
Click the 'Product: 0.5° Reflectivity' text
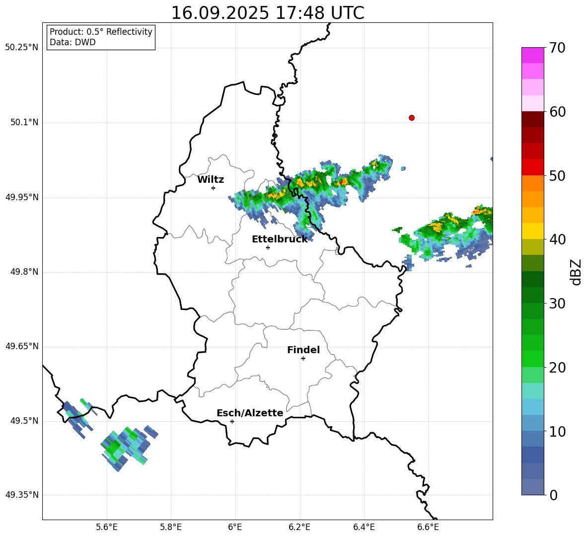point(101,32)
